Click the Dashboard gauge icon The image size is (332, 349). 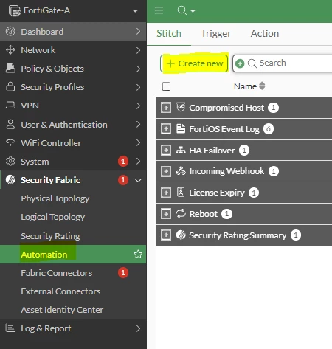pyautogui.click(x=10, y=32)
